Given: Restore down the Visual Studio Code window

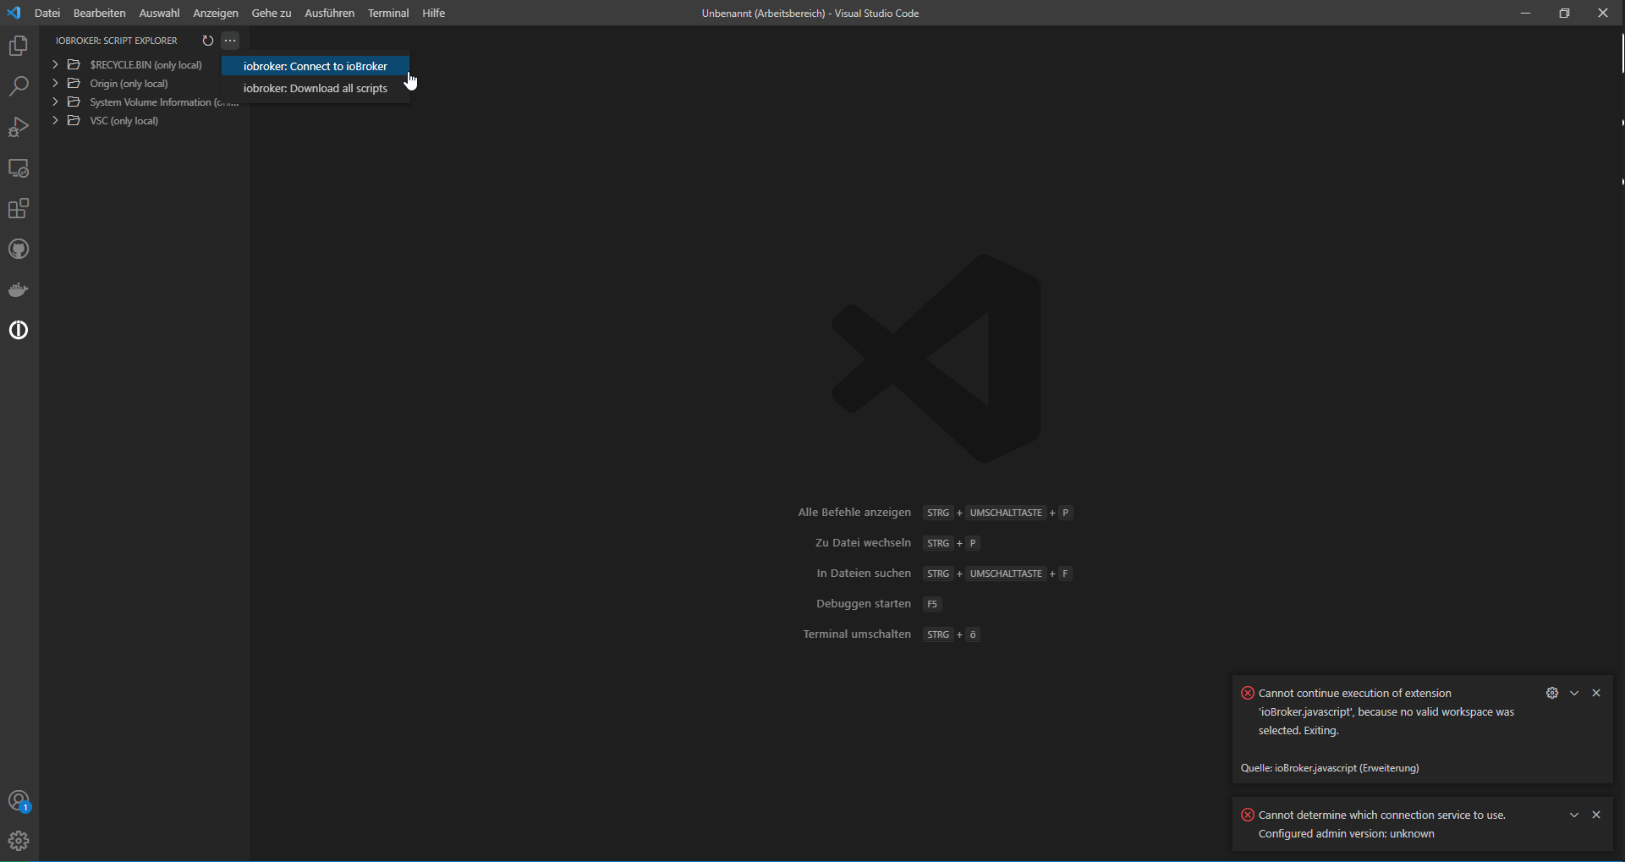Looking at the screenshot, I should coord(1565,13).
